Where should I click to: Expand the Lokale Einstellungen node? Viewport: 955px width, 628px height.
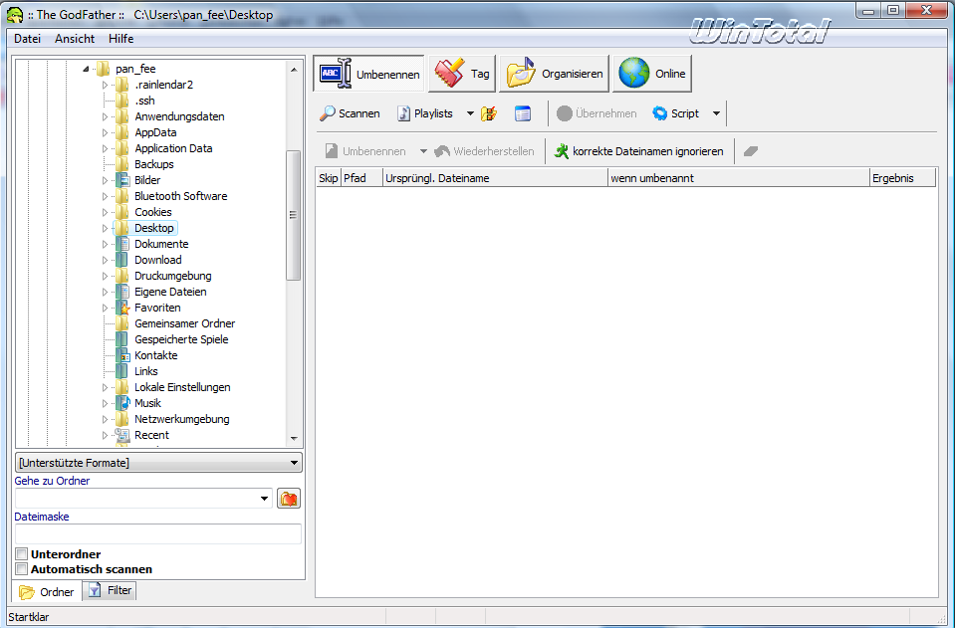click(x=105, y=387)
